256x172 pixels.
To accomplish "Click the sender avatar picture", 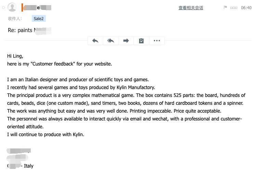I will [x=12, y=7].
